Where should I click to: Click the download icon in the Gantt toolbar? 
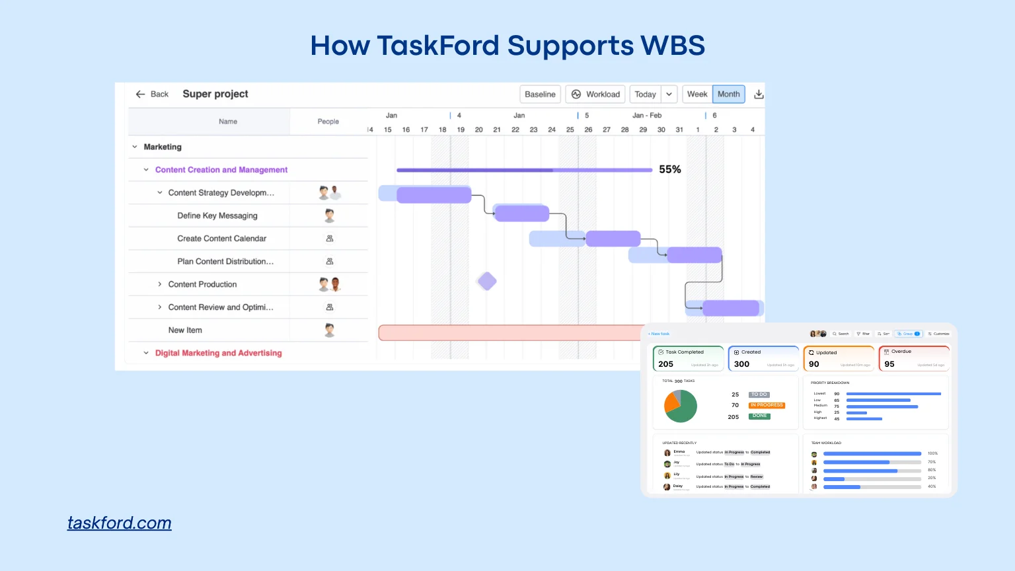[759, 95]
